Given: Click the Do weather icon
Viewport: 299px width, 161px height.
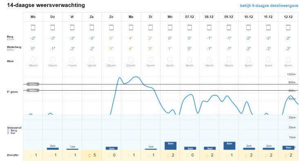Looking at the screenshot, I should pyautogui.click(x=53, y=27).
